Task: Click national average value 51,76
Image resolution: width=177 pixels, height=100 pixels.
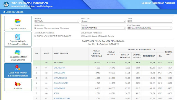Action: tap(170, 63)
